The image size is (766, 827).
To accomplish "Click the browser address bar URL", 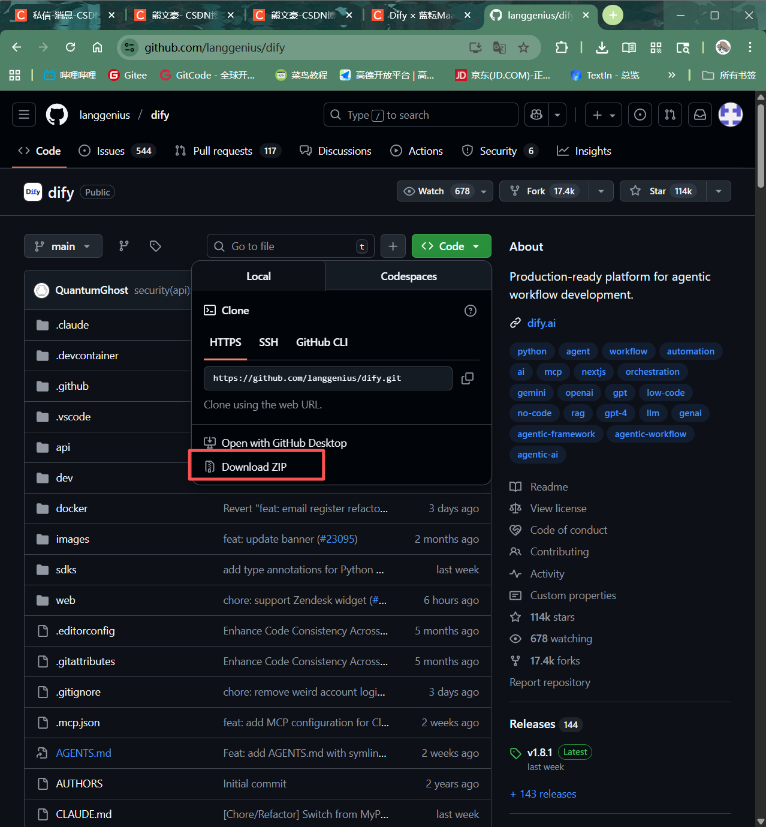I will point(215,47).
